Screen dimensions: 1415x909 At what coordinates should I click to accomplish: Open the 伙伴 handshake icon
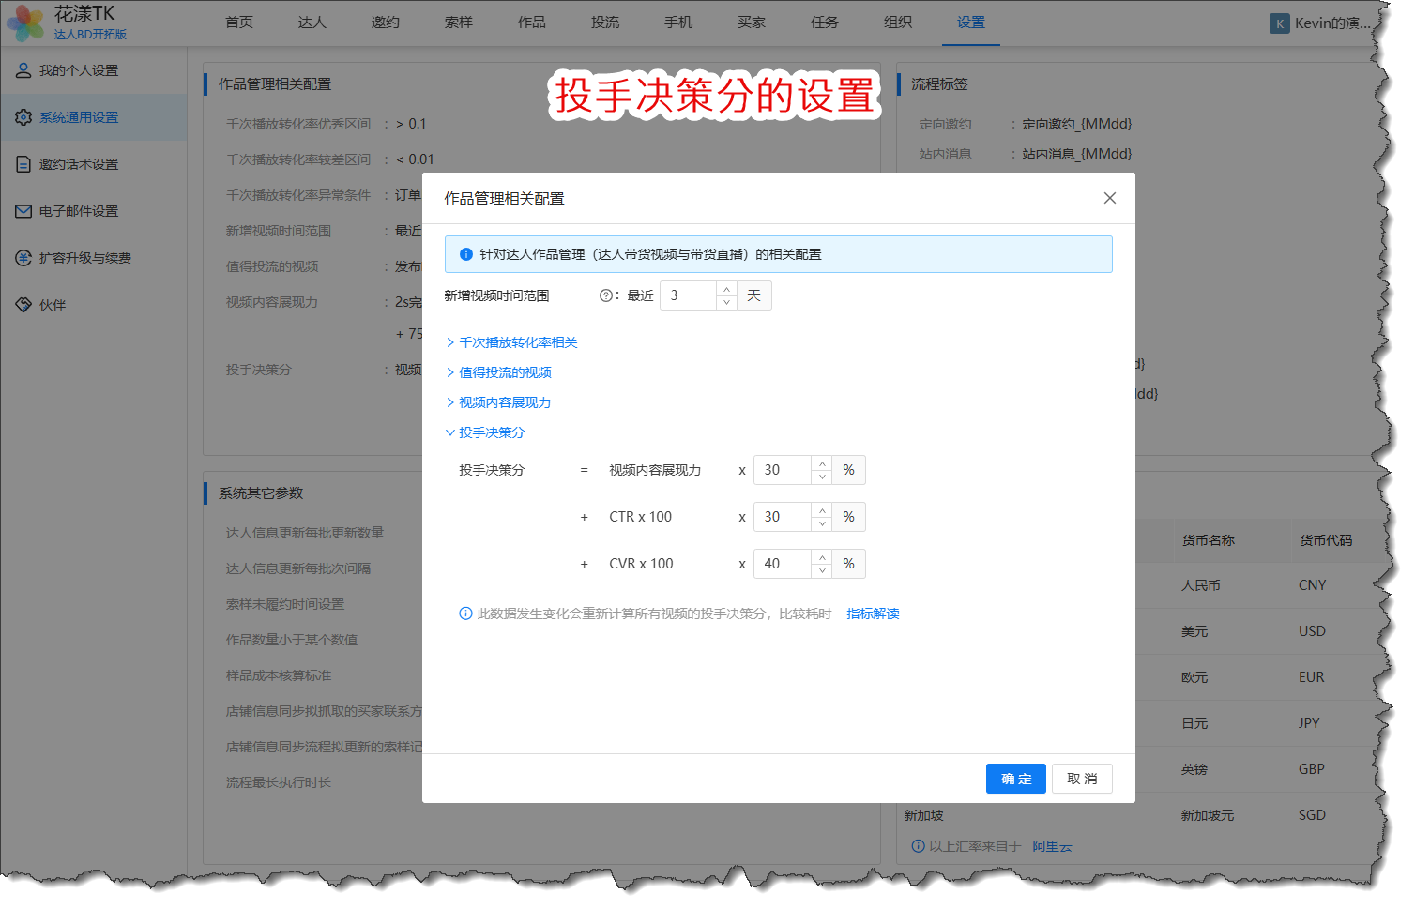pos(23,305)
